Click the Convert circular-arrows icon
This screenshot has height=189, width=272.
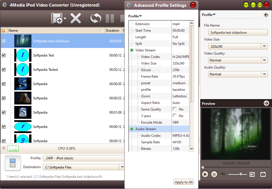point(96,18)
